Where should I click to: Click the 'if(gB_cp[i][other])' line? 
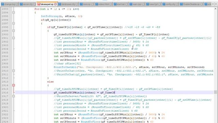coord(56,20)
